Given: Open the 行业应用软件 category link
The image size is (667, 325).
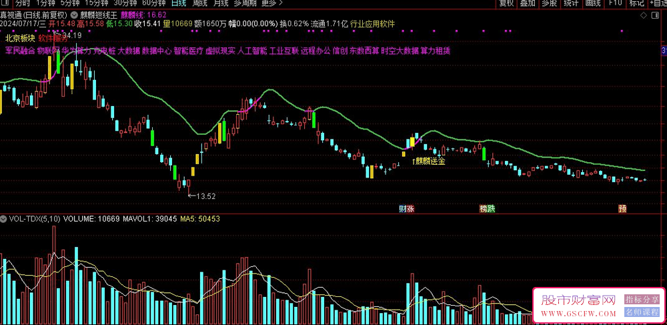Looking at the screenshot, I should tap(373, 23).
